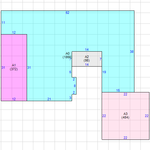Image resolution: width=150 pixels, height=150 pixels.
Task: Select the "11" dimension label
Action: click(x=3, y=22)
